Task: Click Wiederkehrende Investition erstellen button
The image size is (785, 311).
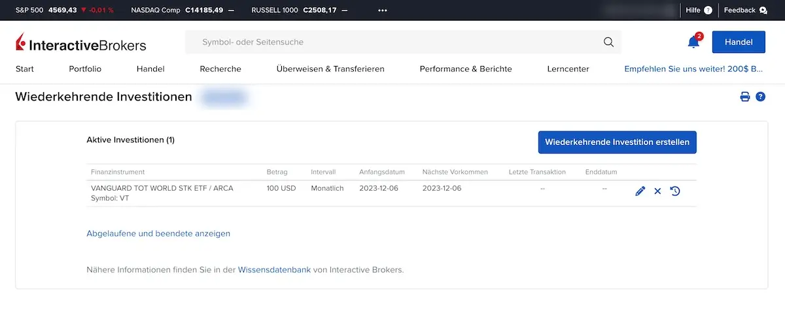Action: click(x=617, y=142)
